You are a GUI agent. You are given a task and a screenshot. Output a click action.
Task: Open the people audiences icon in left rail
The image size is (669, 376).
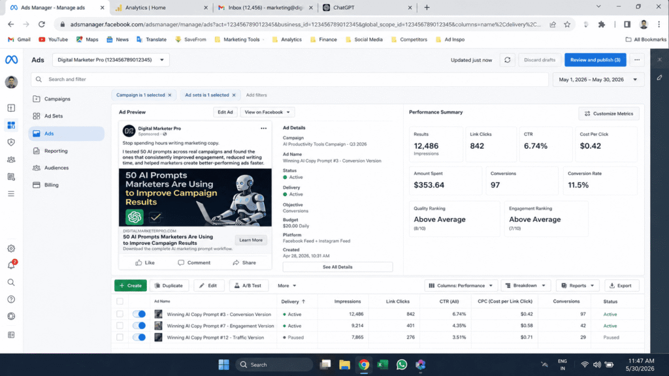coord(11,159)
